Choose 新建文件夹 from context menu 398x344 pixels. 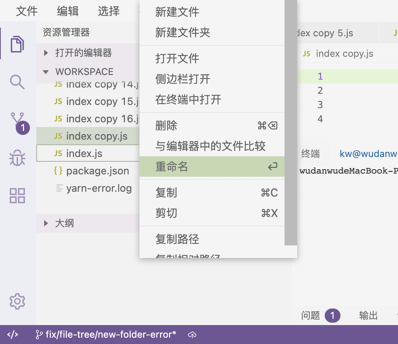pyautogui.click(x=212, y=32)
